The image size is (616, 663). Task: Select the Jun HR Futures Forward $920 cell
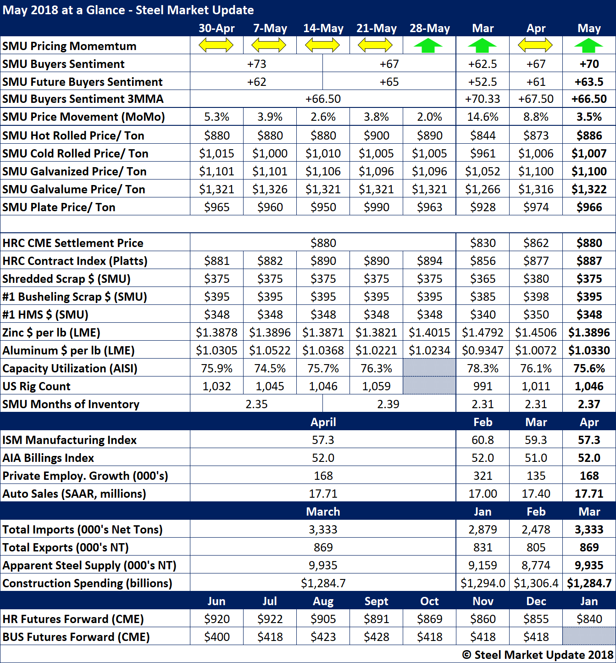(216, 619)
